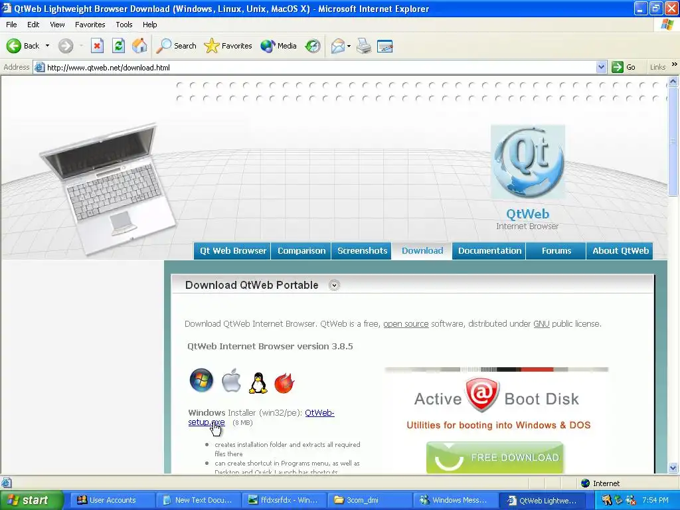Click the system tray clock 7:54 PM
This screenshot has height=510, width=680.
coord(655,500)
